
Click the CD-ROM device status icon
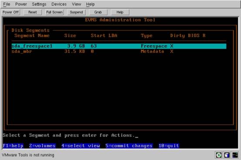pyautogui.click(x=219, y=155)
